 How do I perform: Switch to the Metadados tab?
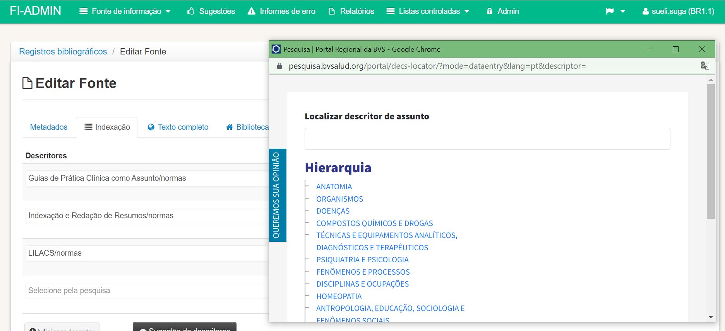tap(49, 127)
